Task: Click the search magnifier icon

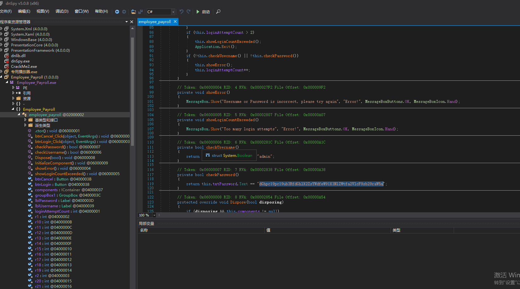Action: 218,12
